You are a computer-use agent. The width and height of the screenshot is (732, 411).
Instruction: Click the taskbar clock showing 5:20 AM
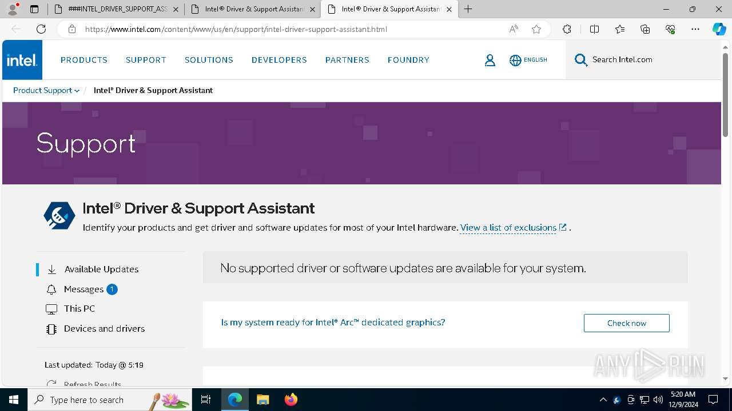(x=683, y=400)
